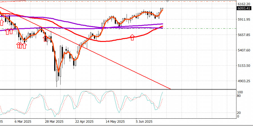The image size is (253, 126).
Task: Select the red arrow at the chart's far left edge
Action: (1, 22)
